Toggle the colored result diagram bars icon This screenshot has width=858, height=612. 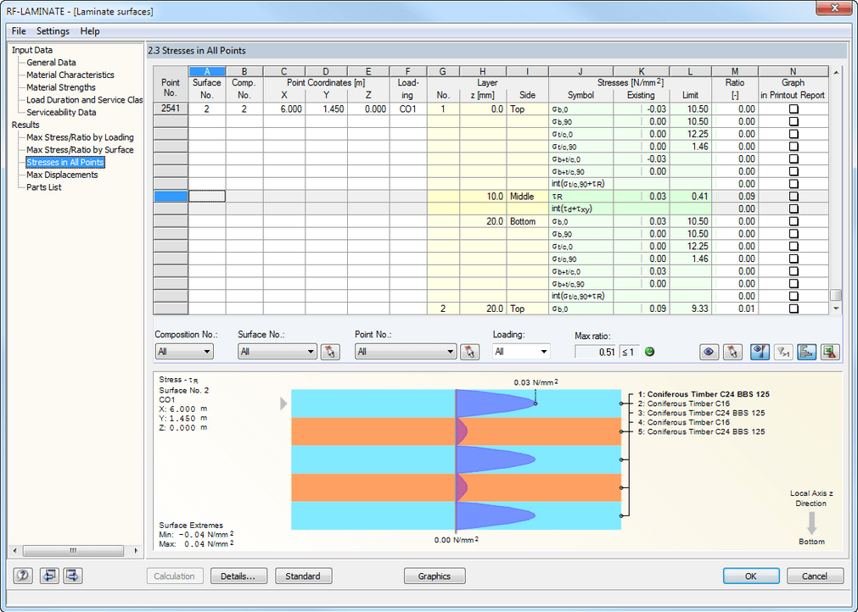(806, 352)
